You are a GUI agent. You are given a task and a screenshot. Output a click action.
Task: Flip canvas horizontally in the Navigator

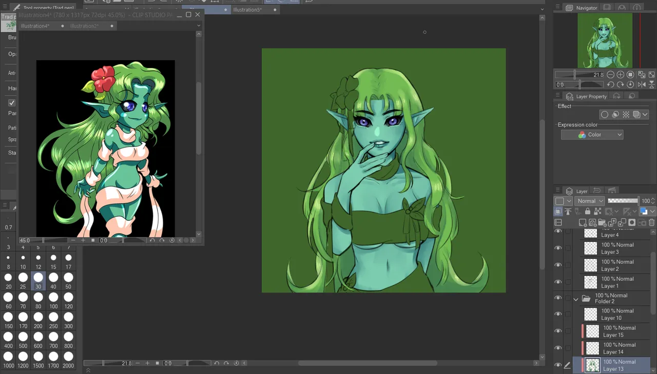[642, 84]
